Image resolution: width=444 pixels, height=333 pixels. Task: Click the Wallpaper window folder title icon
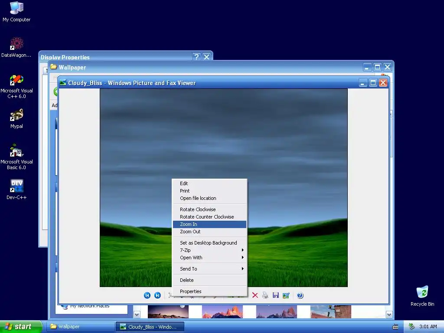[53, 67]
